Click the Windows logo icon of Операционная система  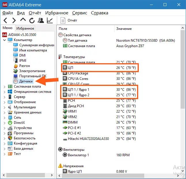point(10,92)
